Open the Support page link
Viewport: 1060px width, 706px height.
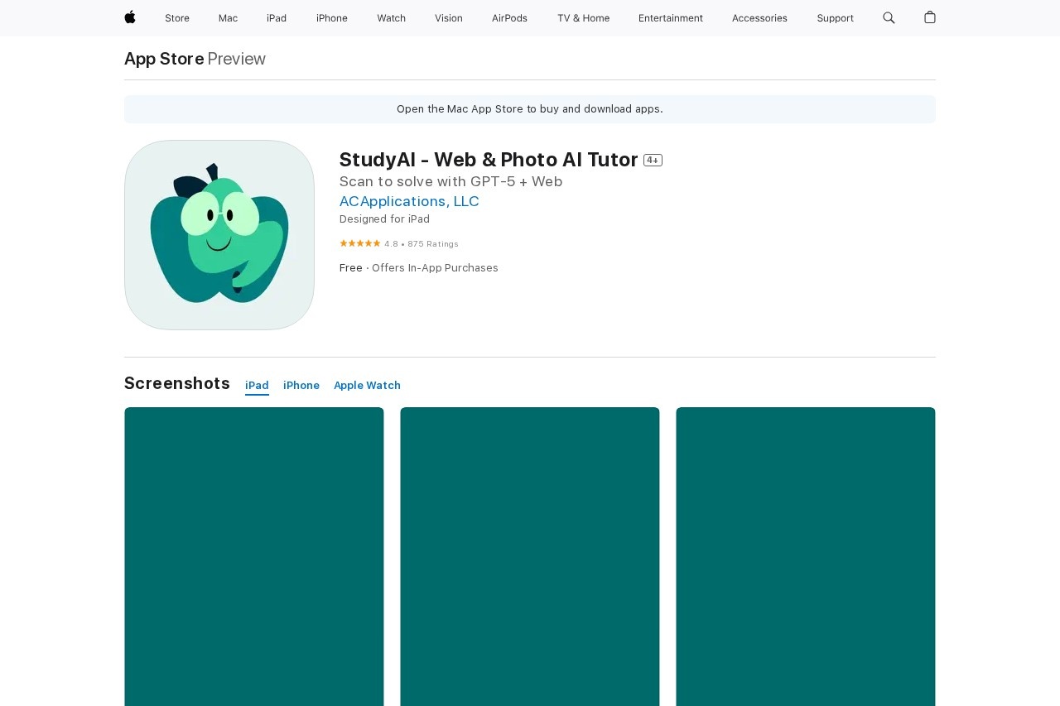pos(835,18)
